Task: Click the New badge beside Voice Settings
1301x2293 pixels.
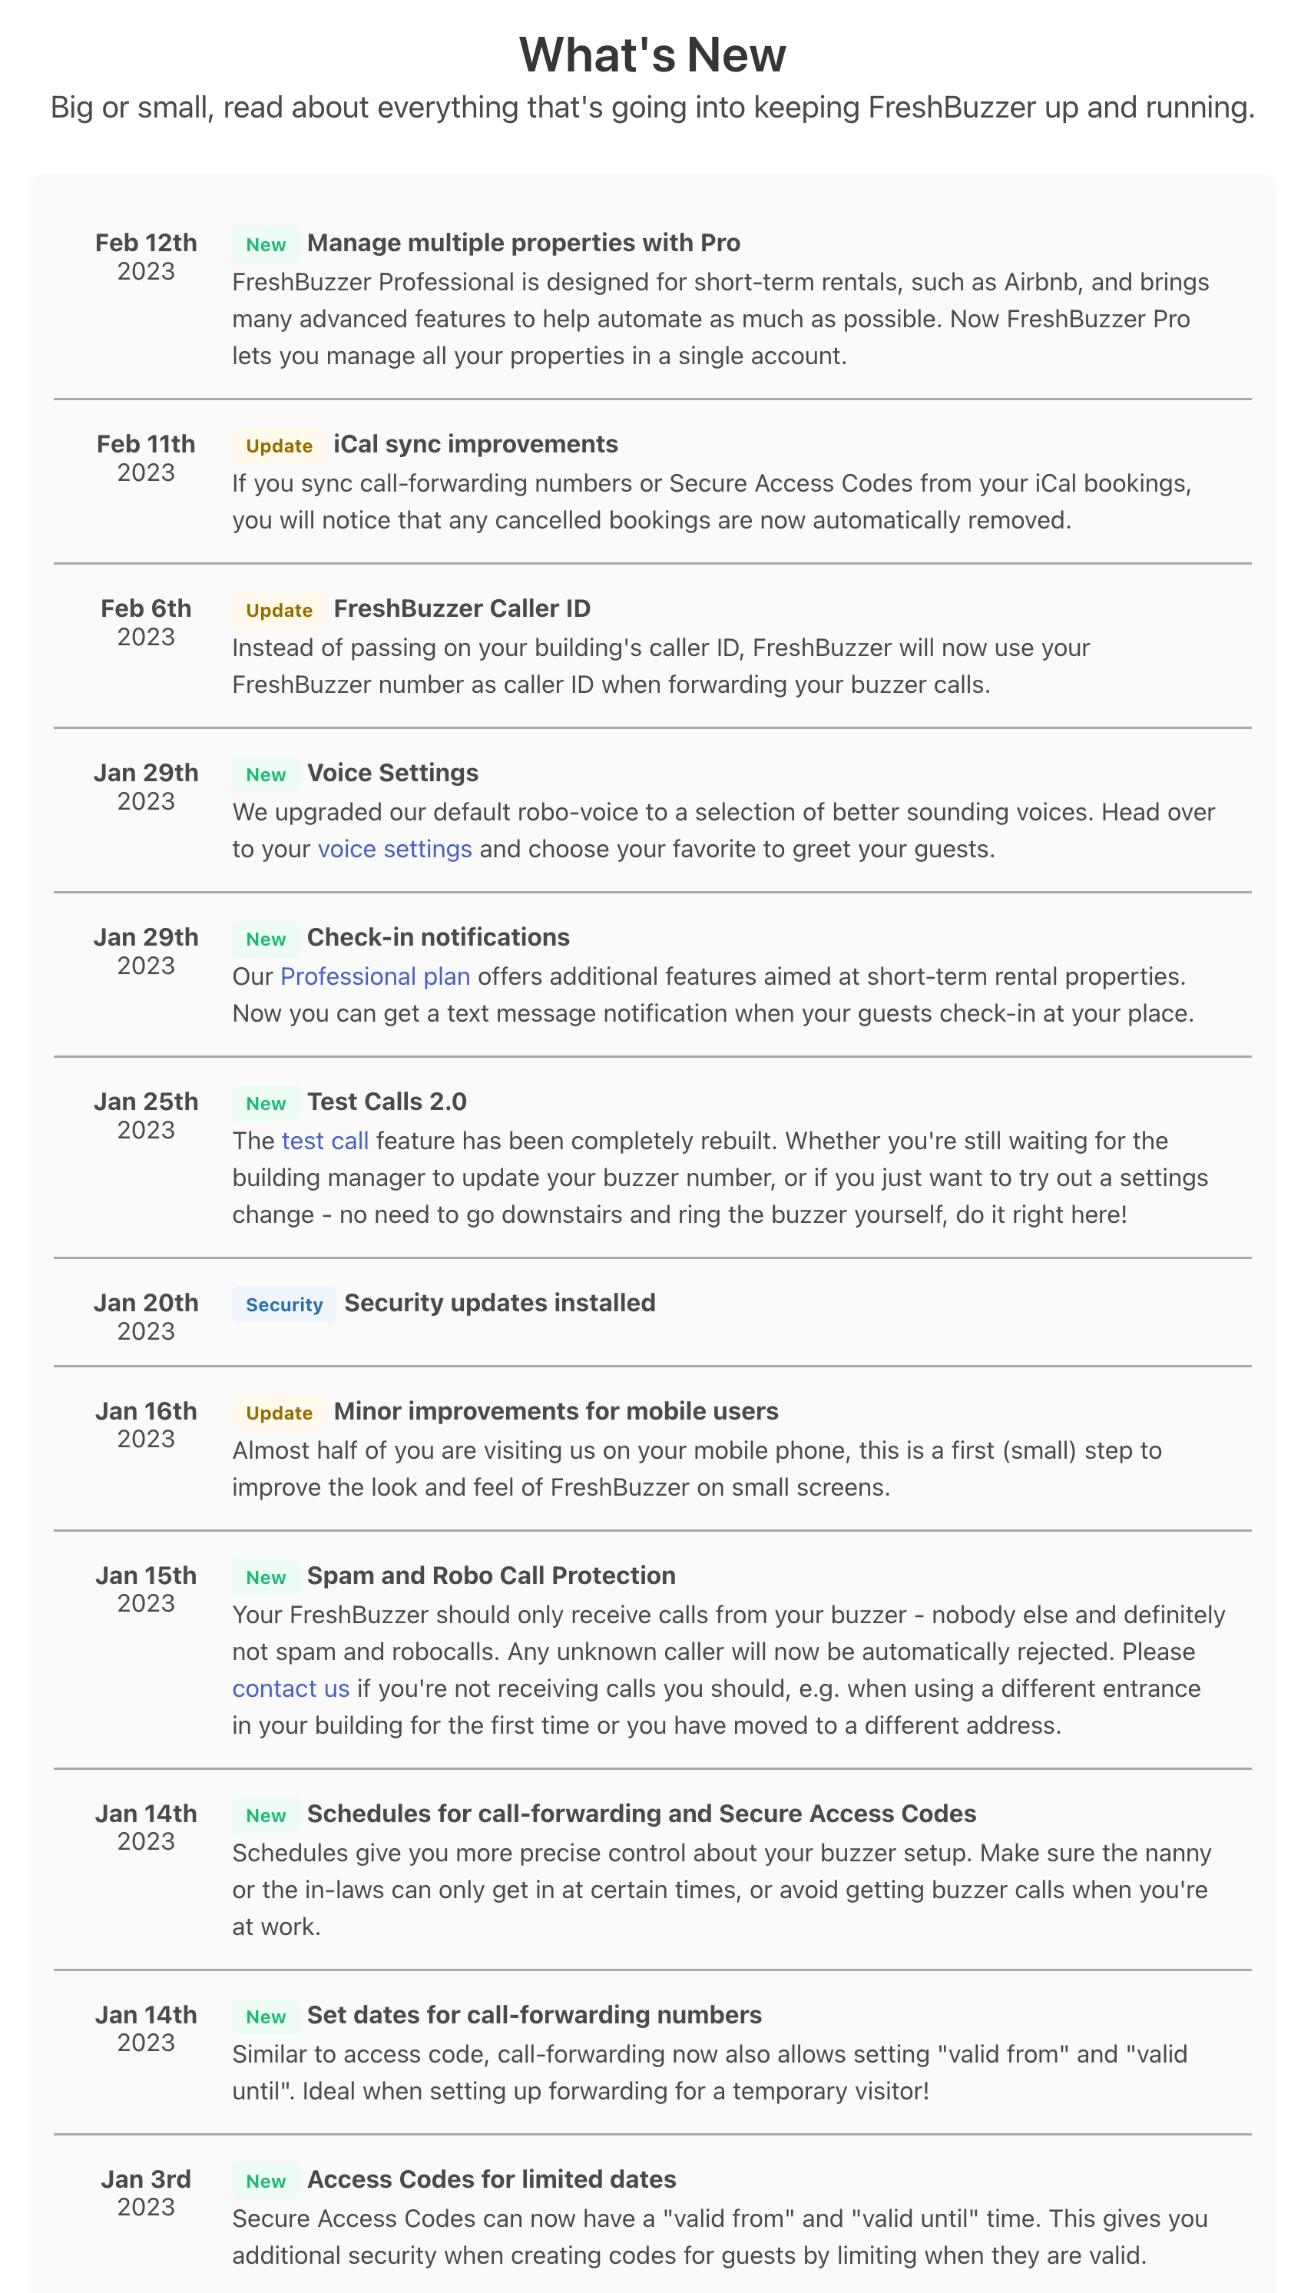Action: coord(266,775)
